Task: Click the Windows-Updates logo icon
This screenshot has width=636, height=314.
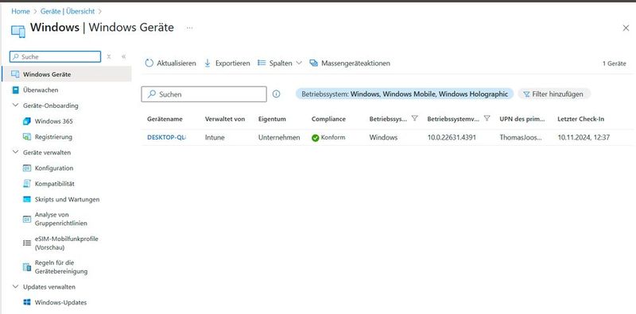Action: tap(27, 302)
